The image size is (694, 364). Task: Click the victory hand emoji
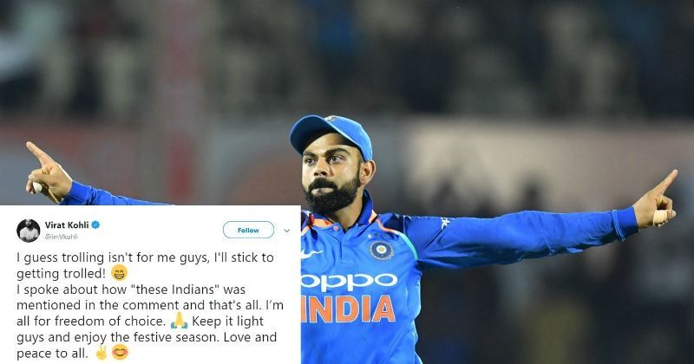(x=101, y=353)
